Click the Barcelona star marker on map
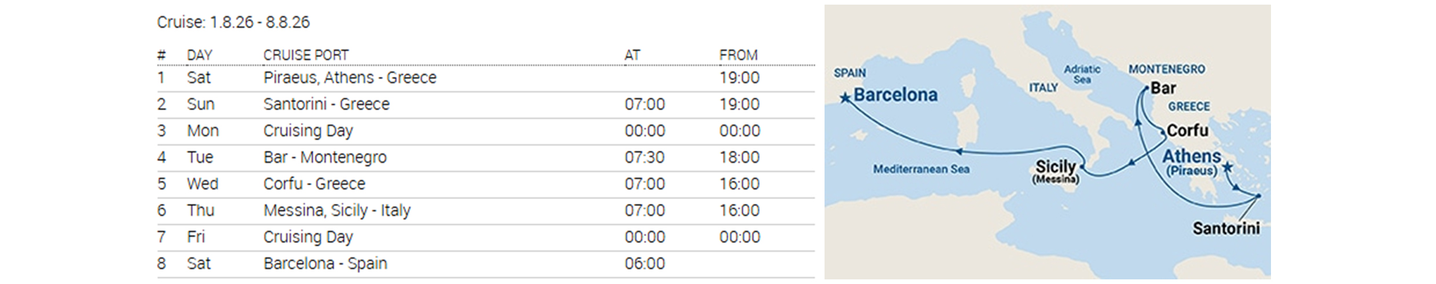Screen dimensions: 1436x284 [845, 98]
